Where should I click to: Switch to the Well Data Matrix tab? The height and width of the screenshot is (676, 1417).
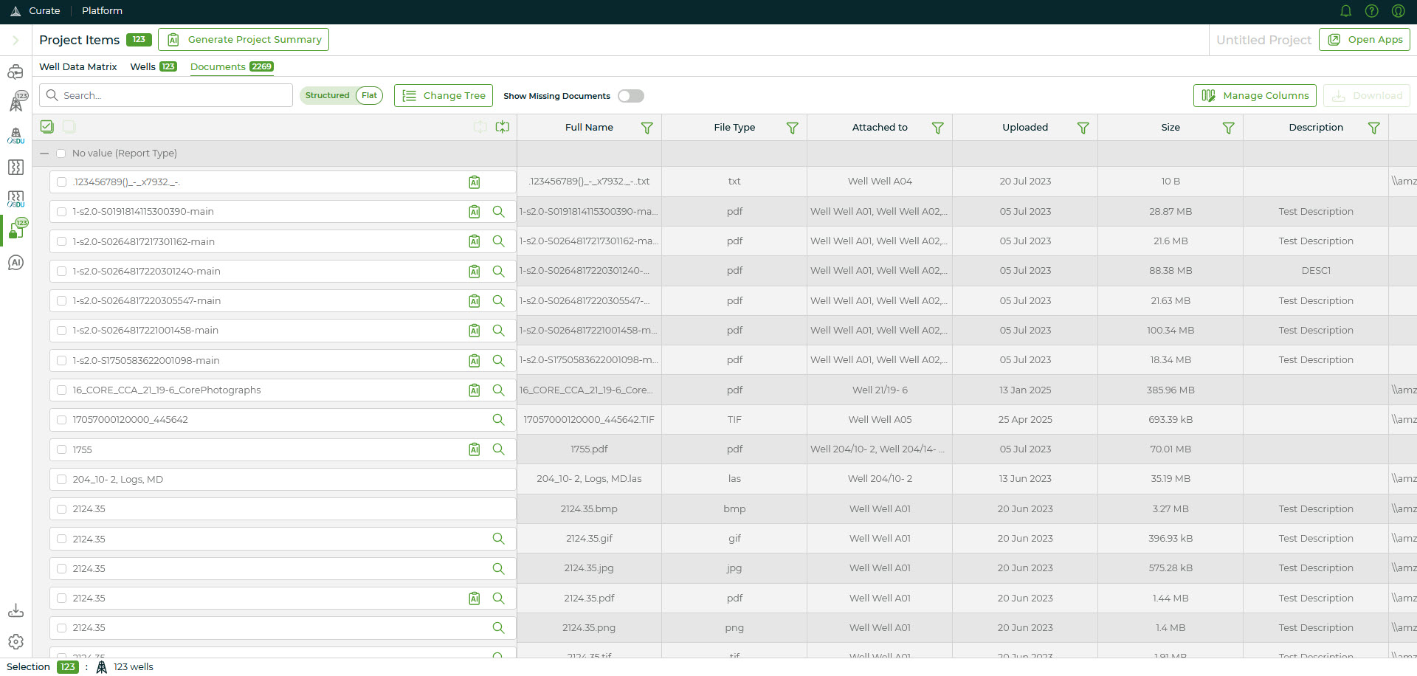[x=77, y=67]
